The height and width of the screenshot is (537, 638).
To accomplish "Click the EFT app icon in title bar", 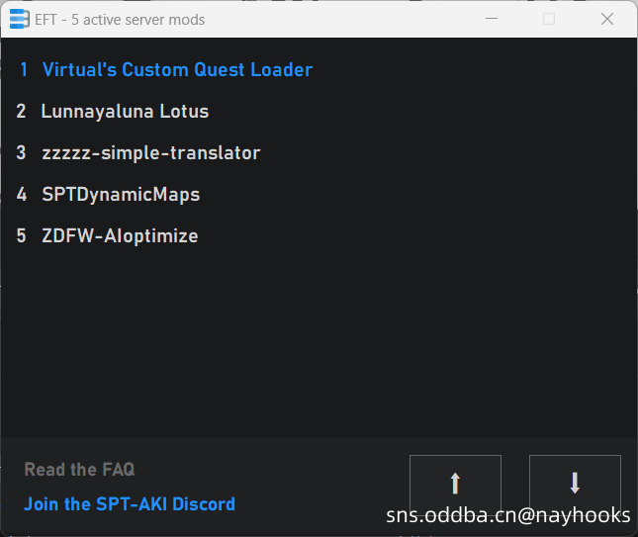I will [19, 19].
